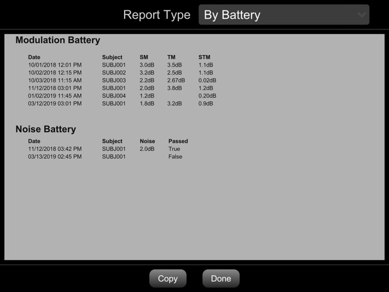This screenshot has height=292, width=389.
Task: Tap the Done button
Action: 221,279
